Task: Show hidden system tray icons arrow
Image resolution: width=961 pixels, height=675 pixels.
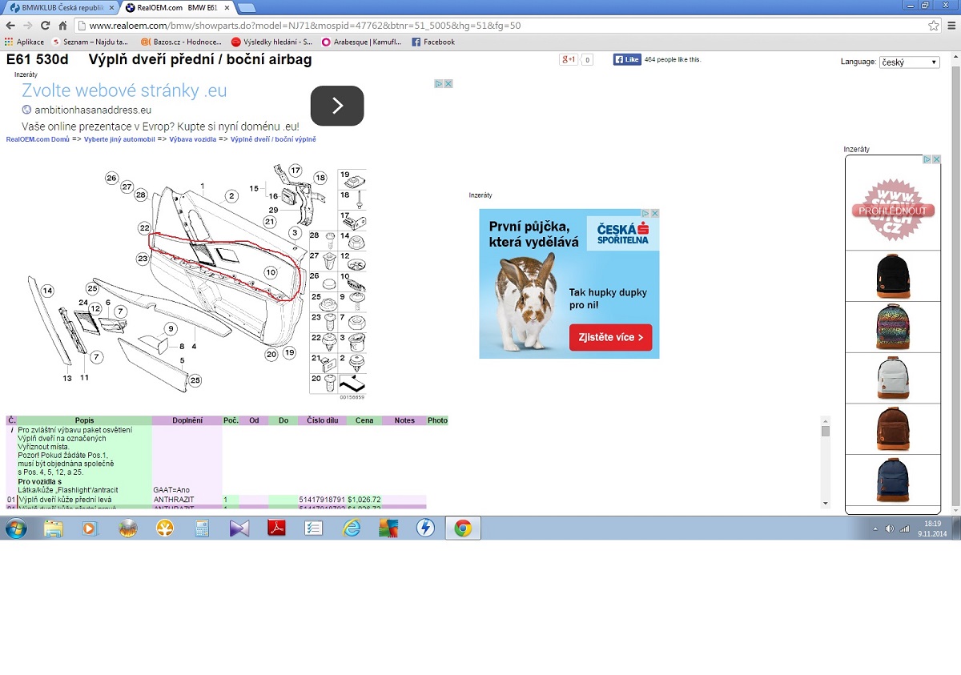Action: tap(875, 528)
